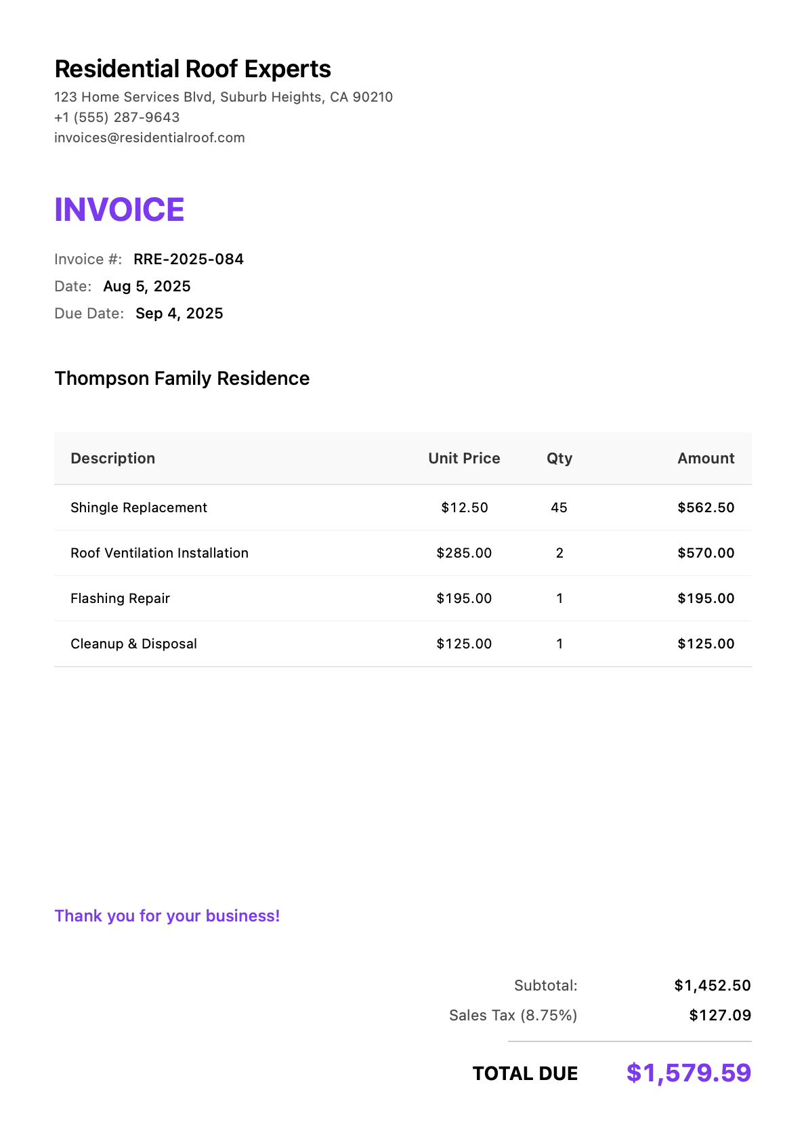
Task: Click the phone number +1 (555) 287-9643
Action: 116,117
